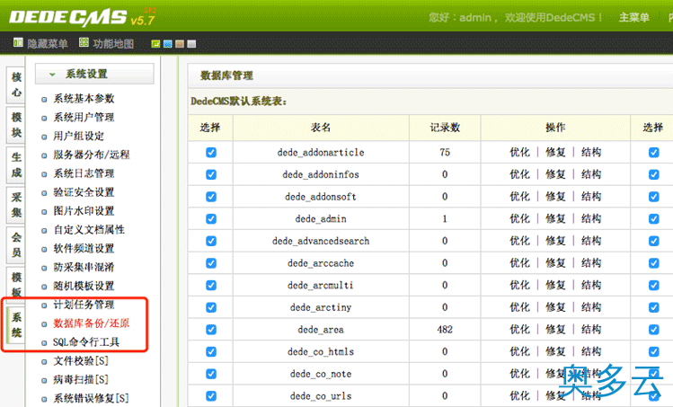Click 修复 for dede_addonarticle
The width and height of the screenshot is (673, 407).
tap(555, 152)
